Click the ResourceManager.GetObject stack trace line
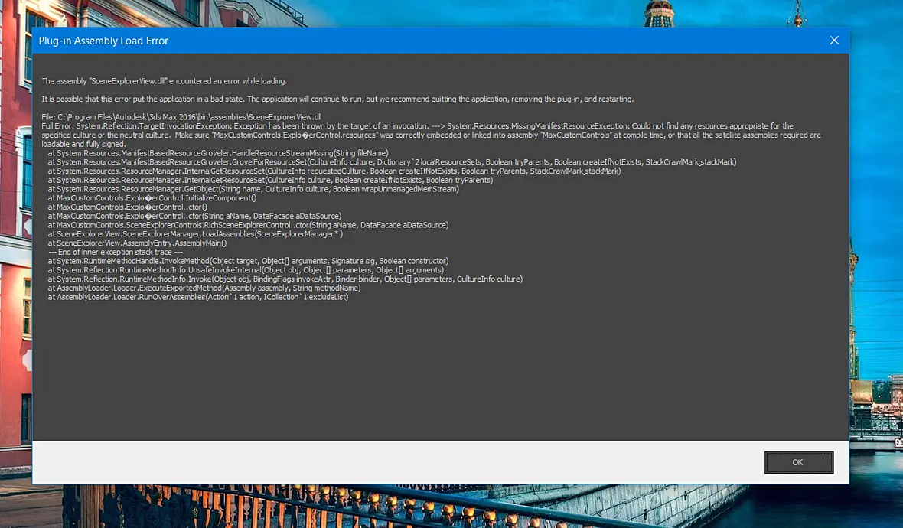 click(253, 189)
